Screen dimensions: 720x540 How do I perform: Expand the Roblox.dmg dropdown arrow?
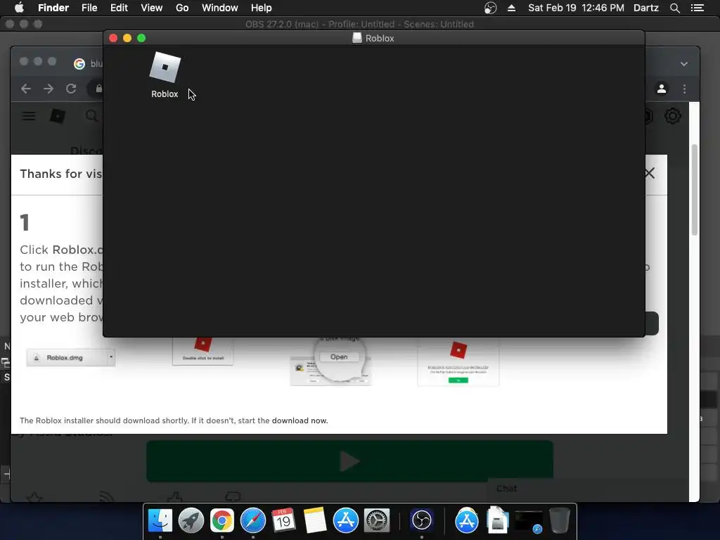pos(110,356)
